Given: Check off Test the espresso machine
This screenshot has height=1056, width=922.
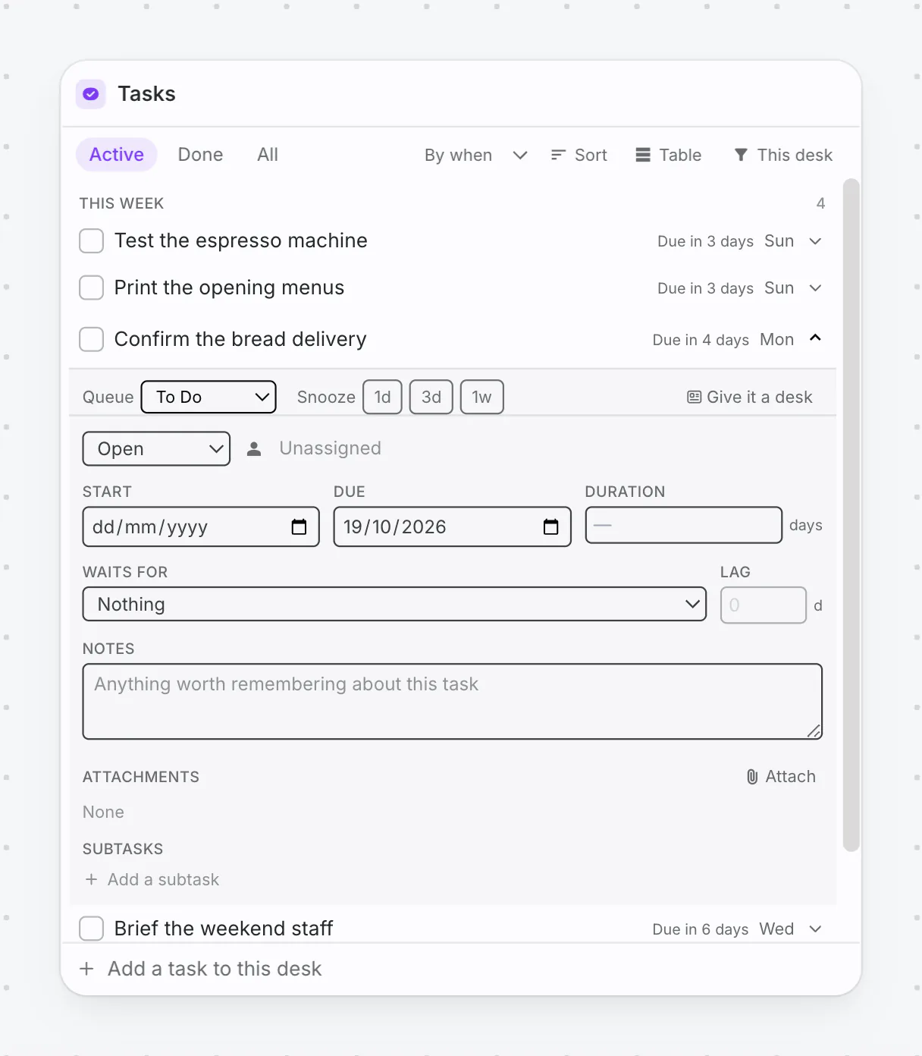Looking at the screenshot, I should pyautogui.click(x=92, y=241).
